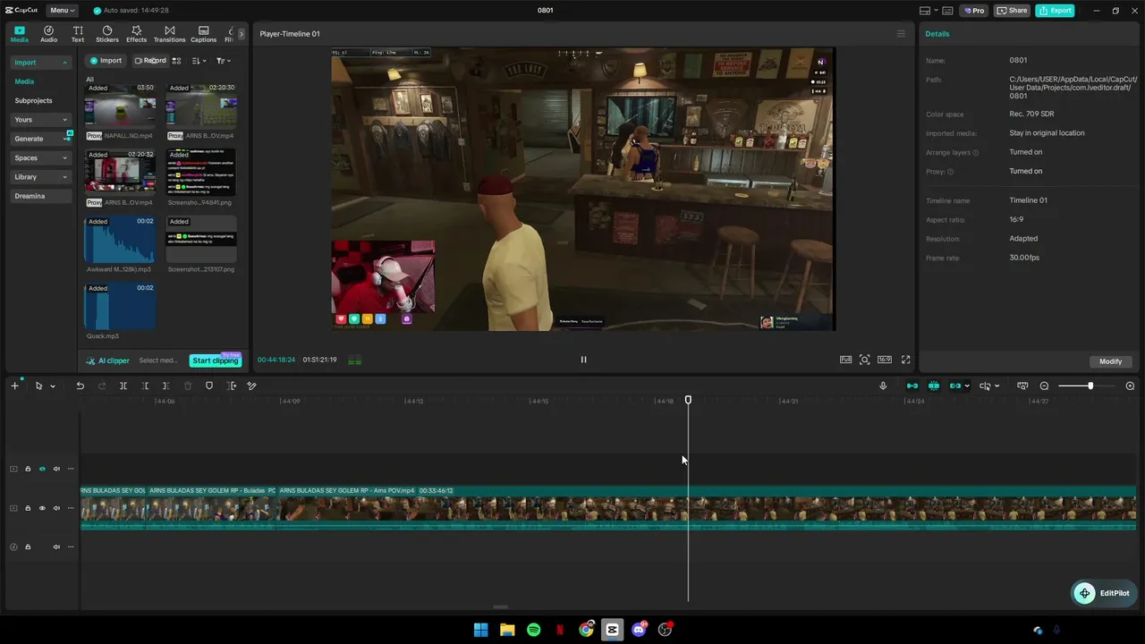Switch to the Captions tab
This screenshot has height=644, width=1145.
203,34
